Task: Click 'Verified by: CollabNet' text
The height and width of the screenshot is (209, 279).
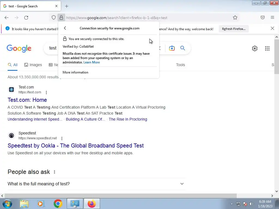Action: pos(78,46)
